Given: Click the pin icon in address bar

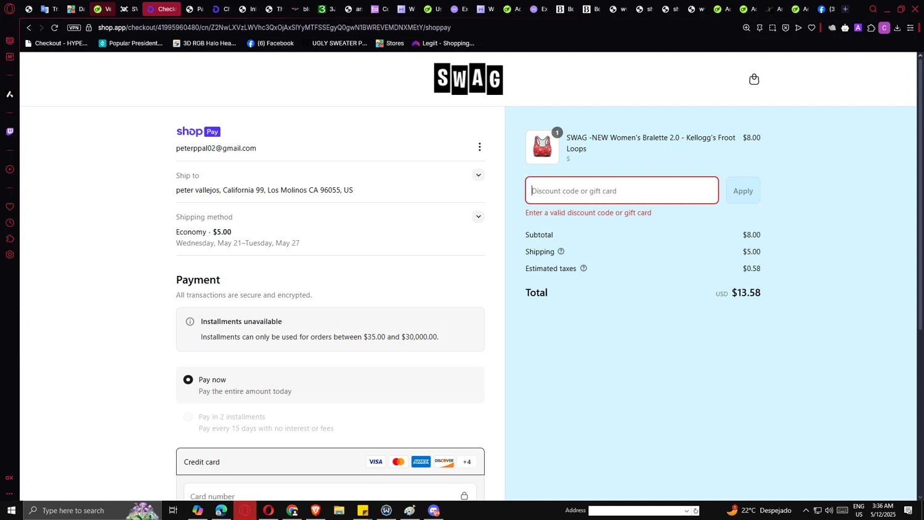Looking at the screenshot, I should pyautogui.click(x=759, y=28).
